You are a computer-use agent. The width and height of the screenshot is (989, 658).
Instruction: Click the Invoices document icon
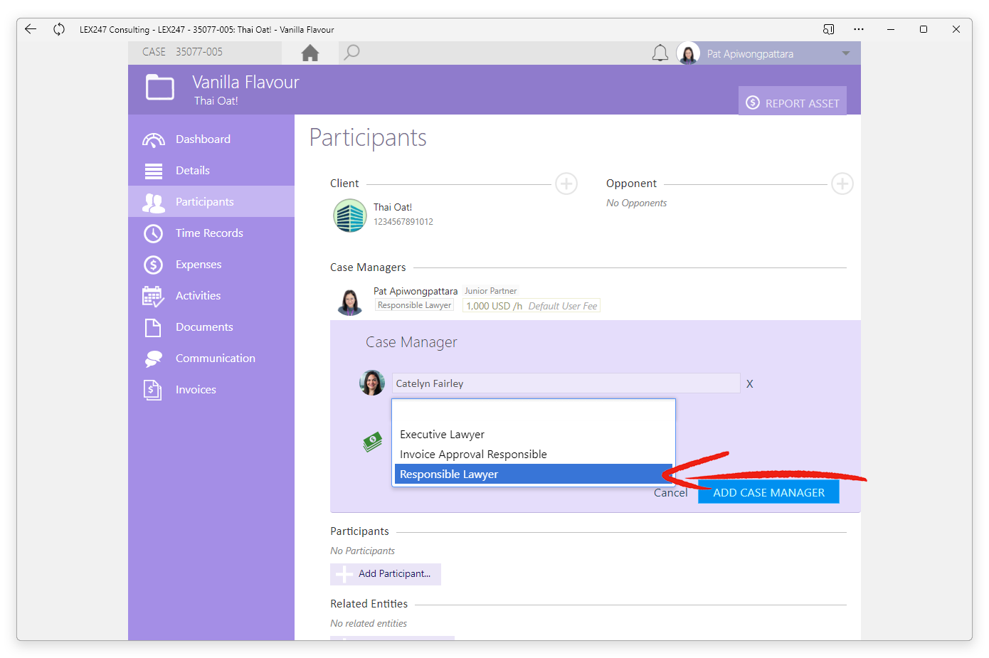(153, 390)
